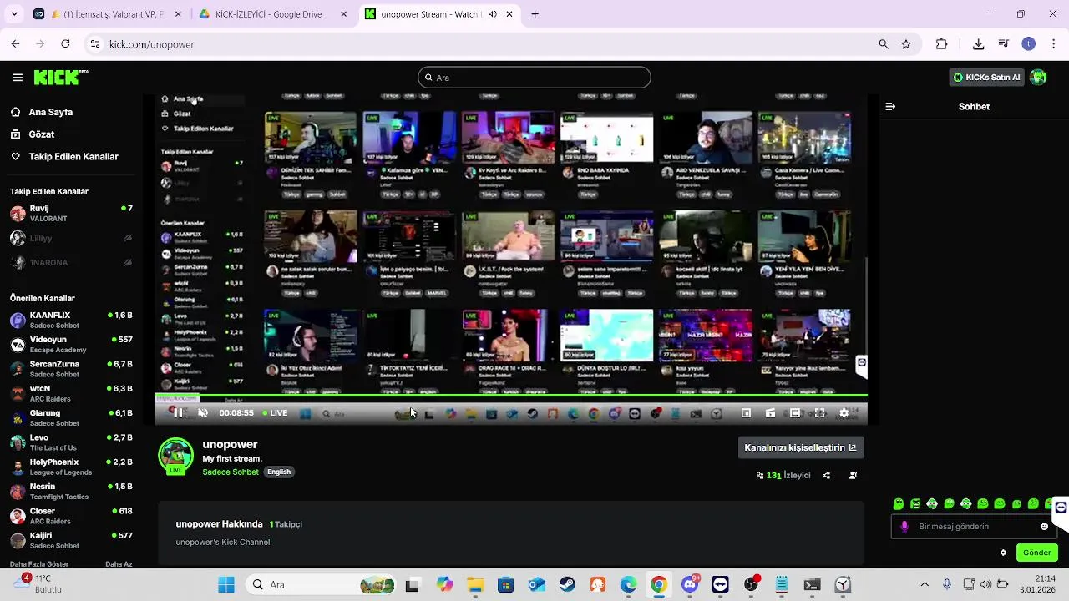Expand the system tray hidden icons
Viewport: 1069px width, 601px height.
point(925,584)
